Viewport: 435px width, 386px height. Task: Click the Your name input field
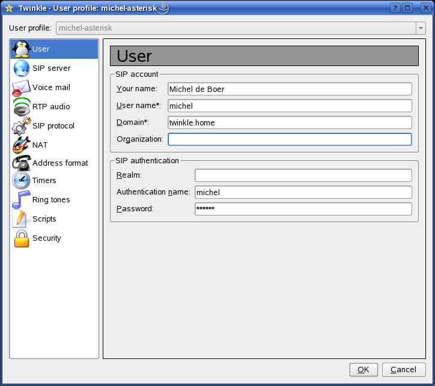coord(290,89)
